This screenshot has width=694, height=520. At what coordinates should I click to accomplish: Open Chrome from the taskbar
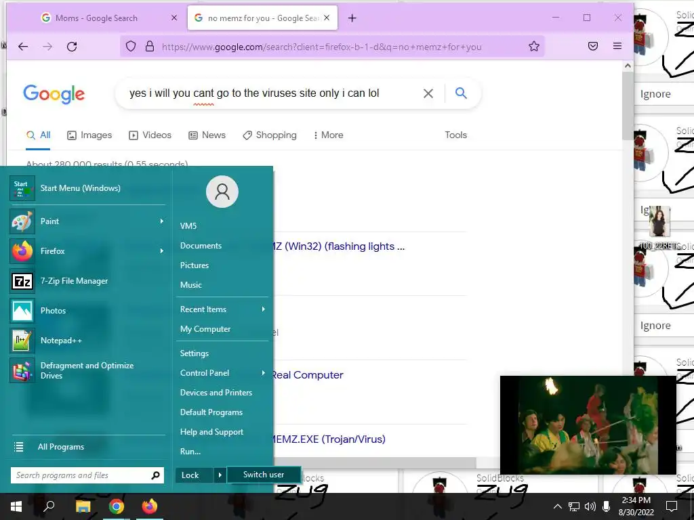(116, 506)
